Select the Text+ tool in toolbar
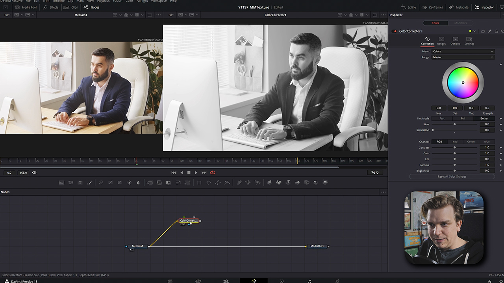The height and width of the screenshot is (283, 504). click(80, 182)
